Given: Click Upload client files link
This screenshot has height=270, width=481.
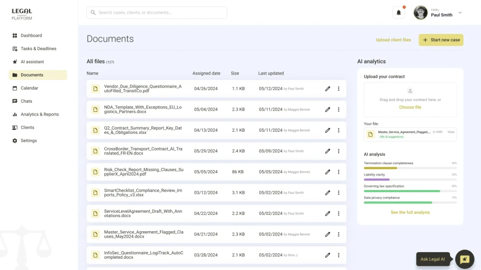Looking at the screenshot, I should [393, 40].
